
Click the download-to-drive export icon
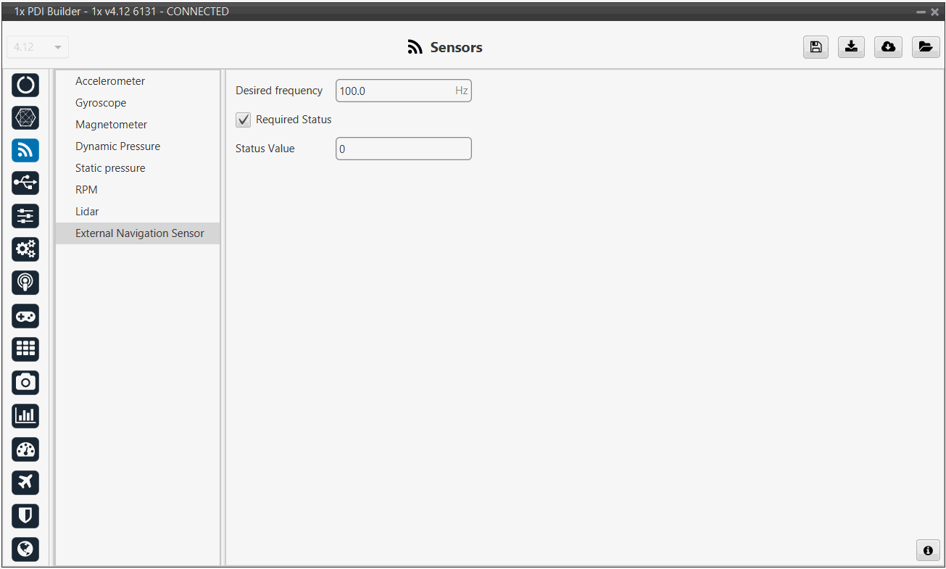tap(852, 47)
